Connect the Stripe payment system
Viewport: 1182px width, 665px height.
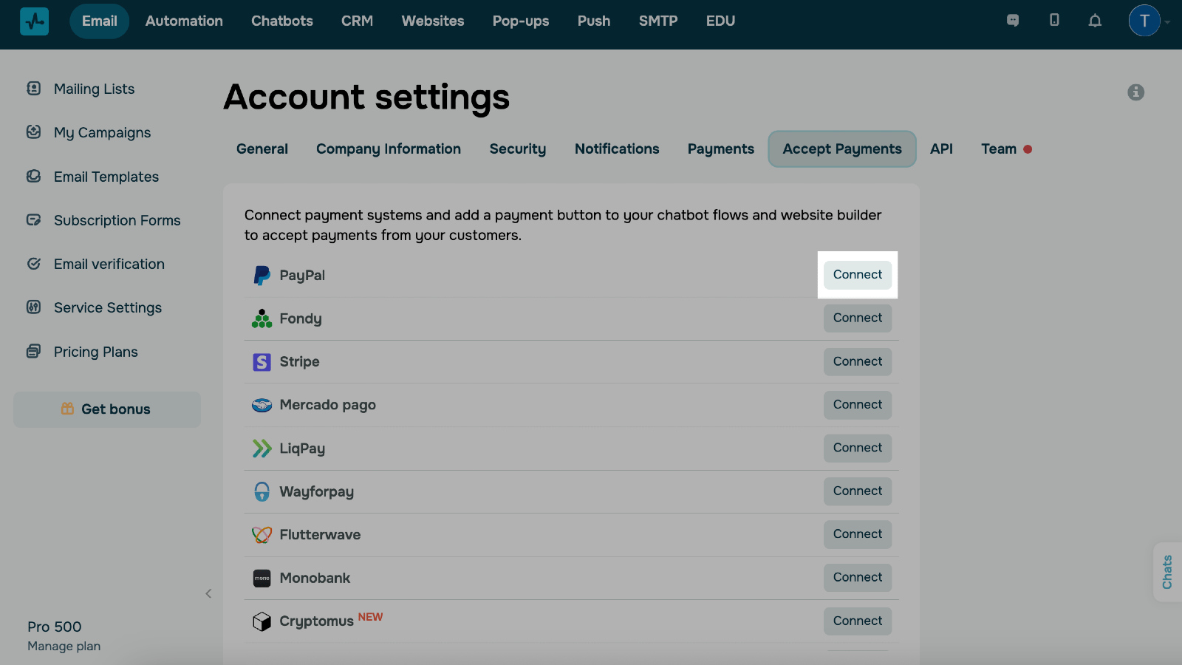857,362
